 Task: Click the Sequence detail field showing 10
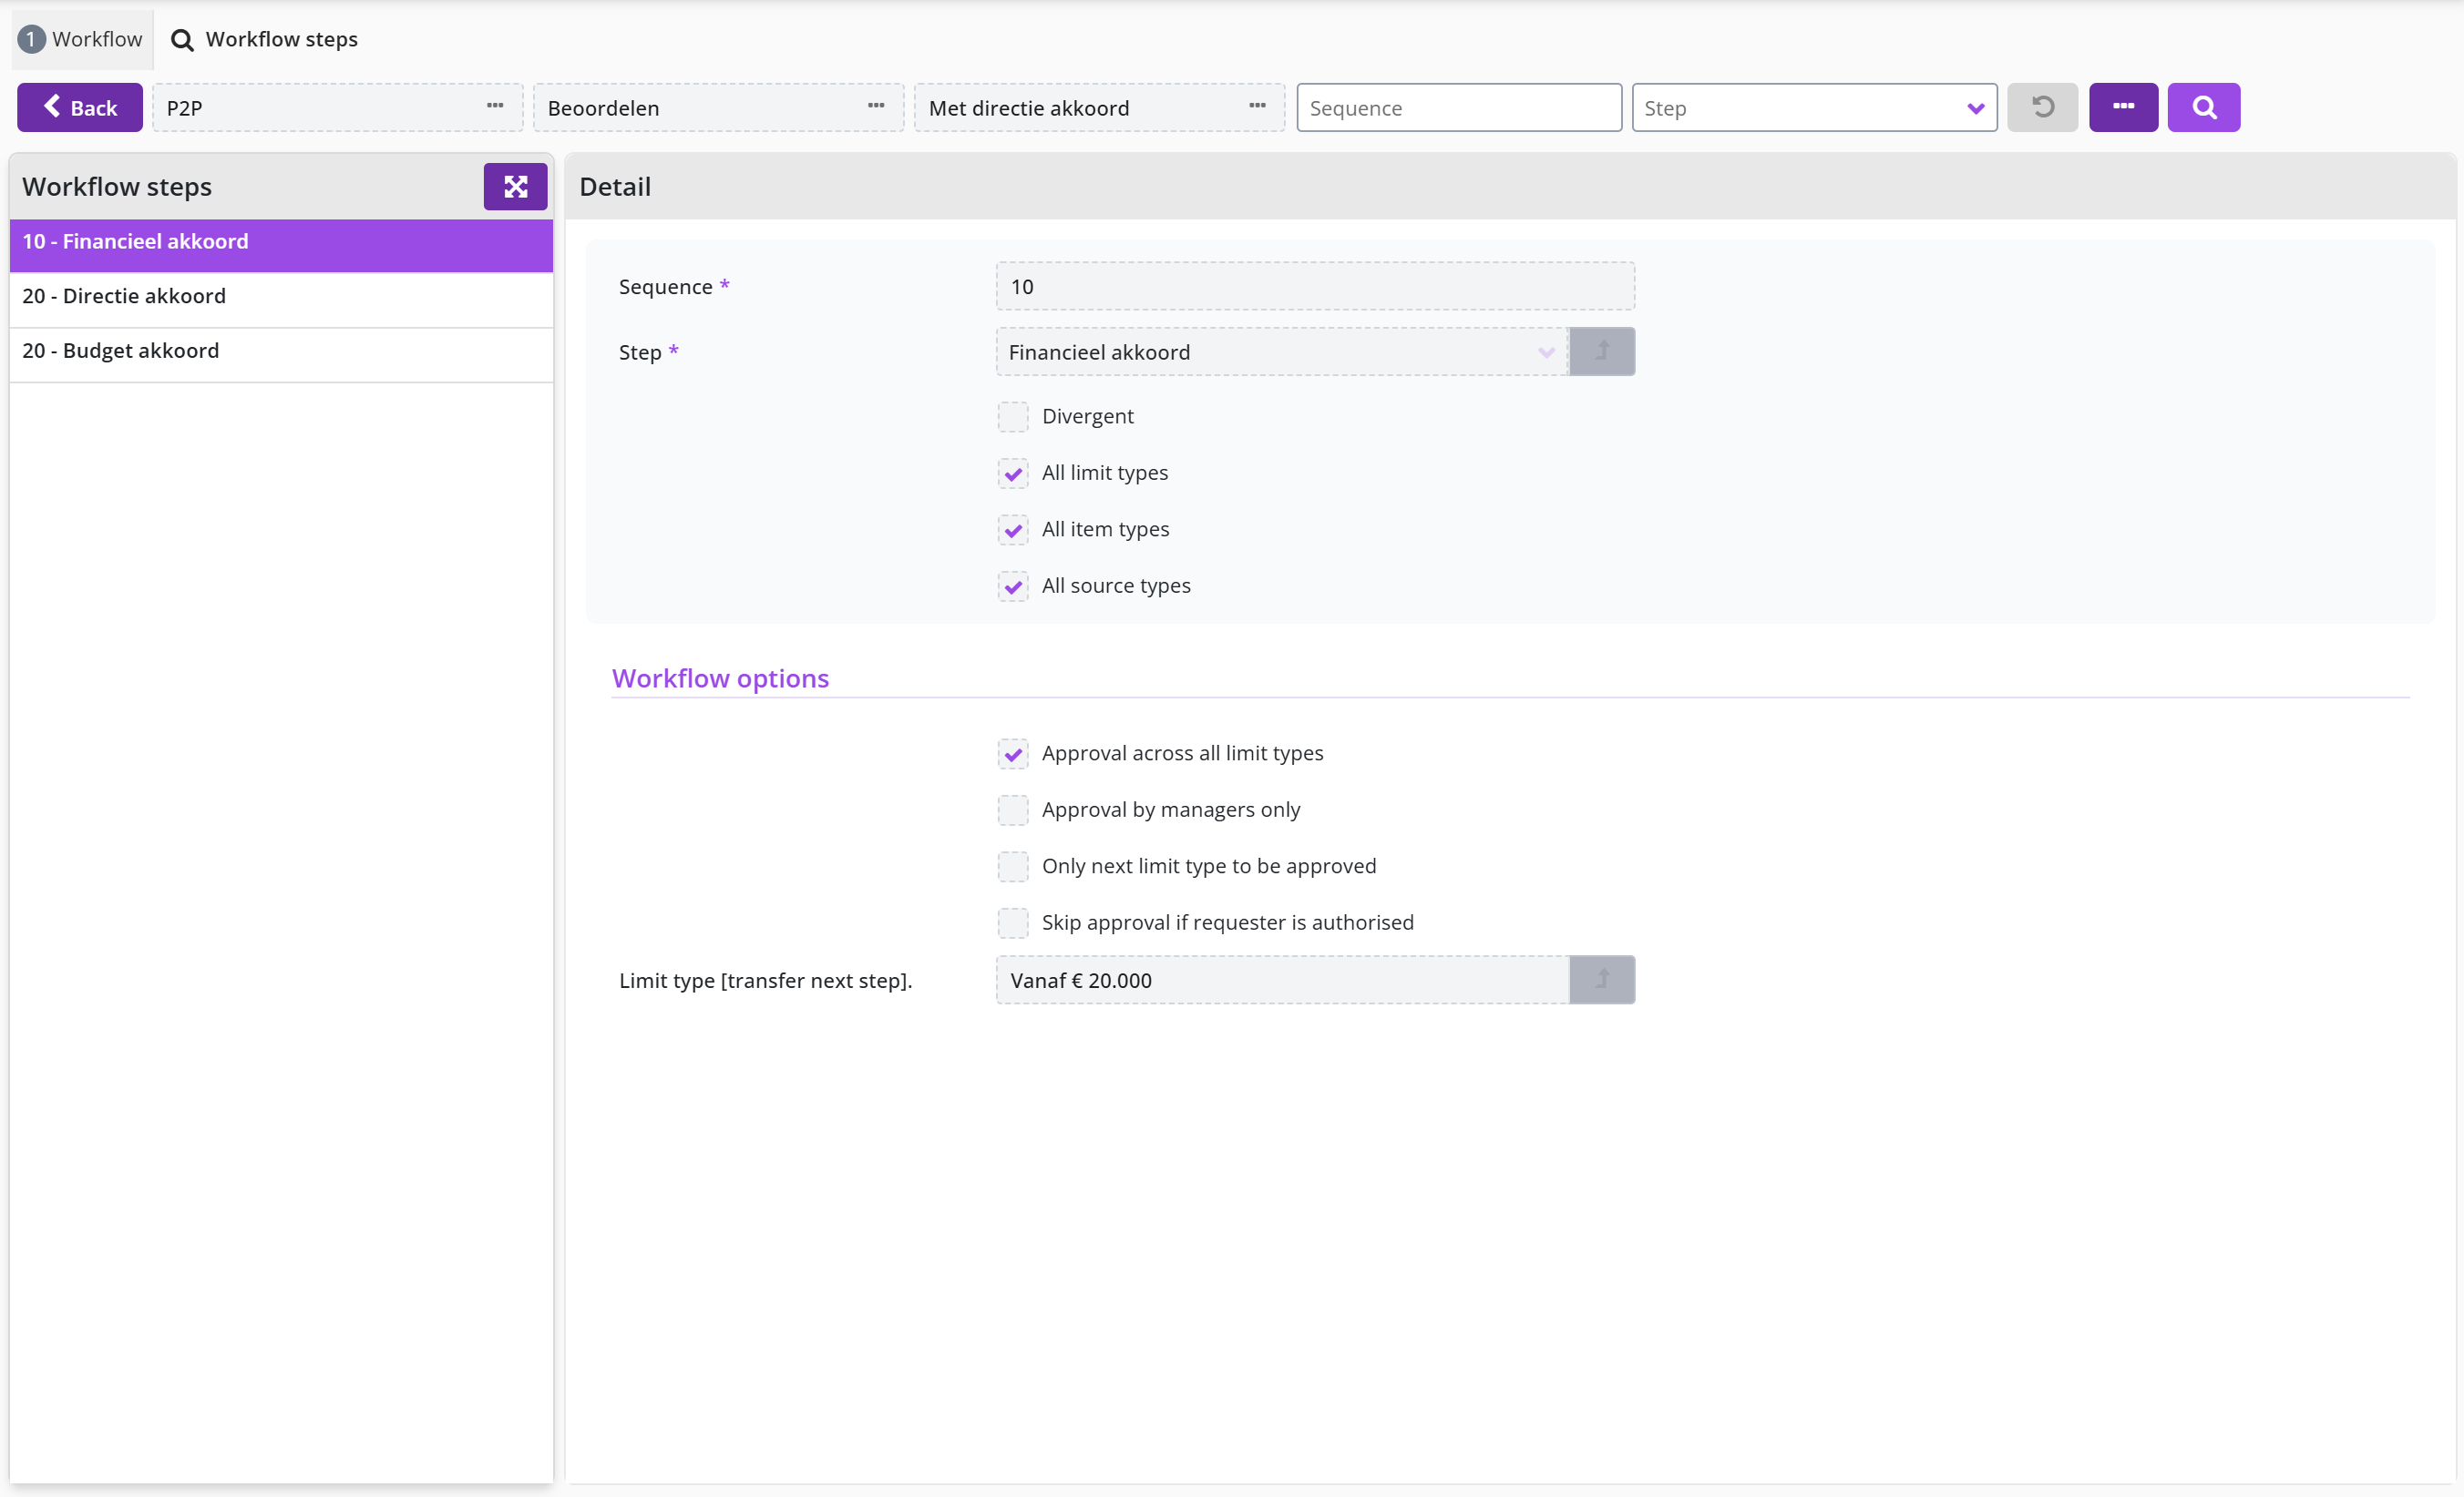pyautogui.click(x=1315, y=287)
